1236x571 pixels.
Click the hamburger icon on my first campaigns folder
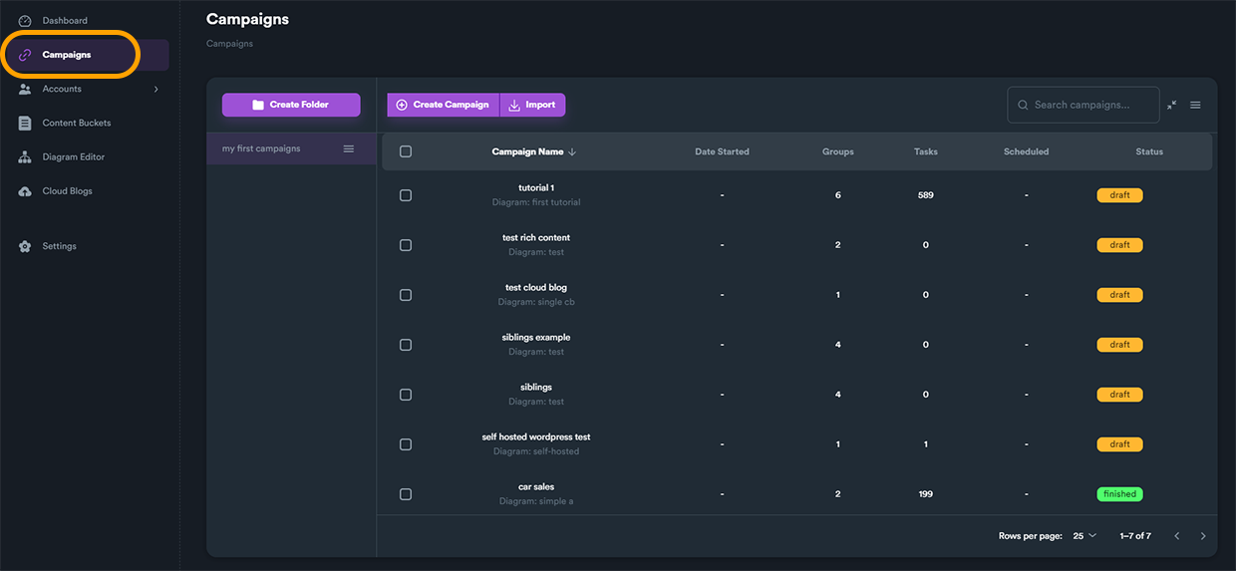tap(349, 148)
